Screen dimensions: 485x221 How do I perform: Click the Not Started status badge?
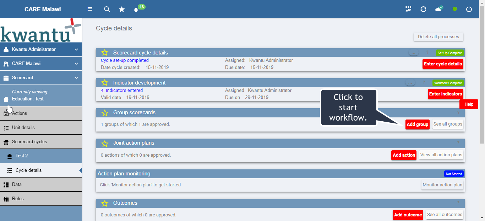tap(454, 174)
